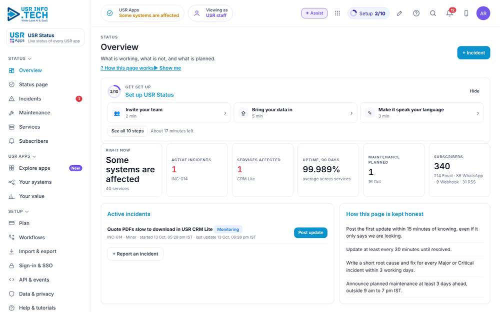
Task: Open the apps grid launcher icon
Action: pos(337,13)
